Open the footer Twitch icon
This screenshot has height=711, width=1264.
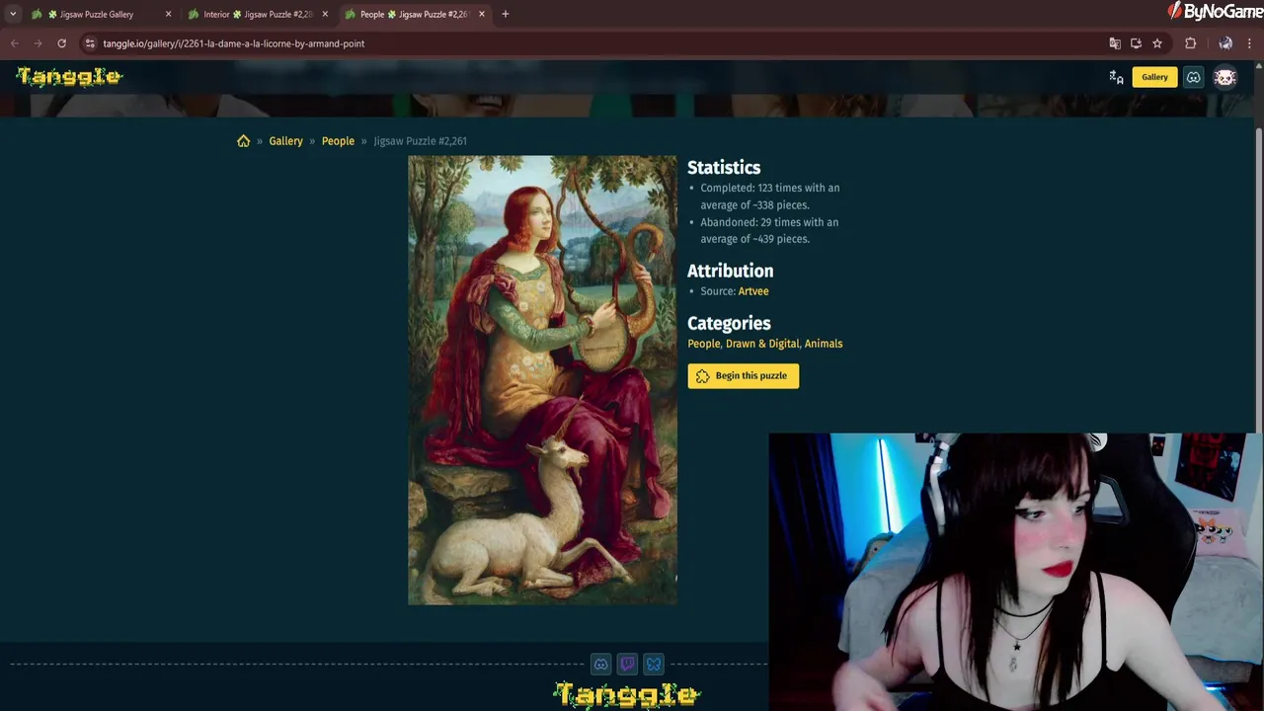[x=627, y=665]
